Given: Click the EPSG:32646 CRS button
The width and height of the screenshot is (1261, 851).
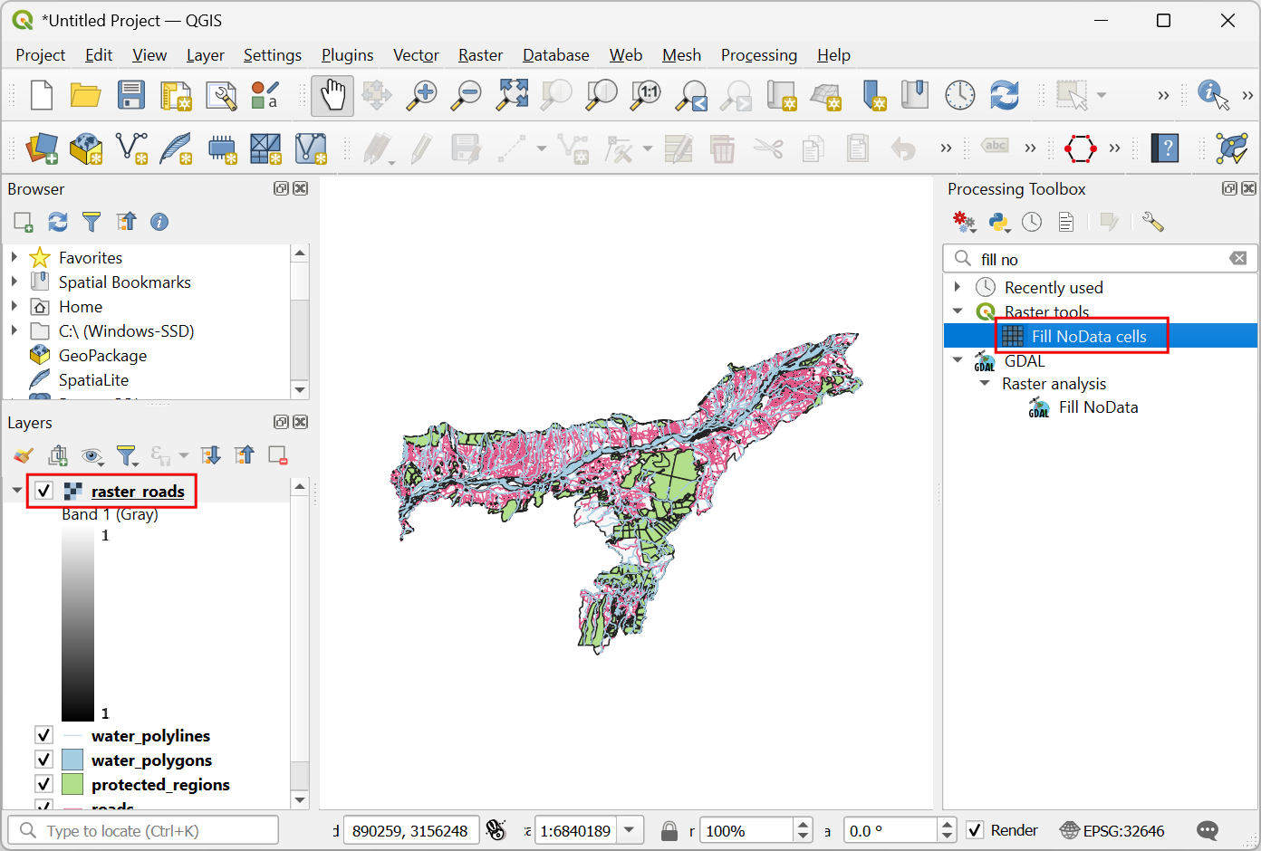Looking at the screenshot, I should [x=1112, y=830].
